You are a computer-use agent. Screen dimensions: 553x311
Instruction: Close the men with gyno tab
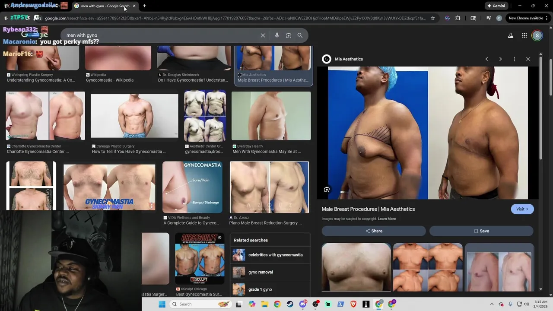(x=134, y=6)
